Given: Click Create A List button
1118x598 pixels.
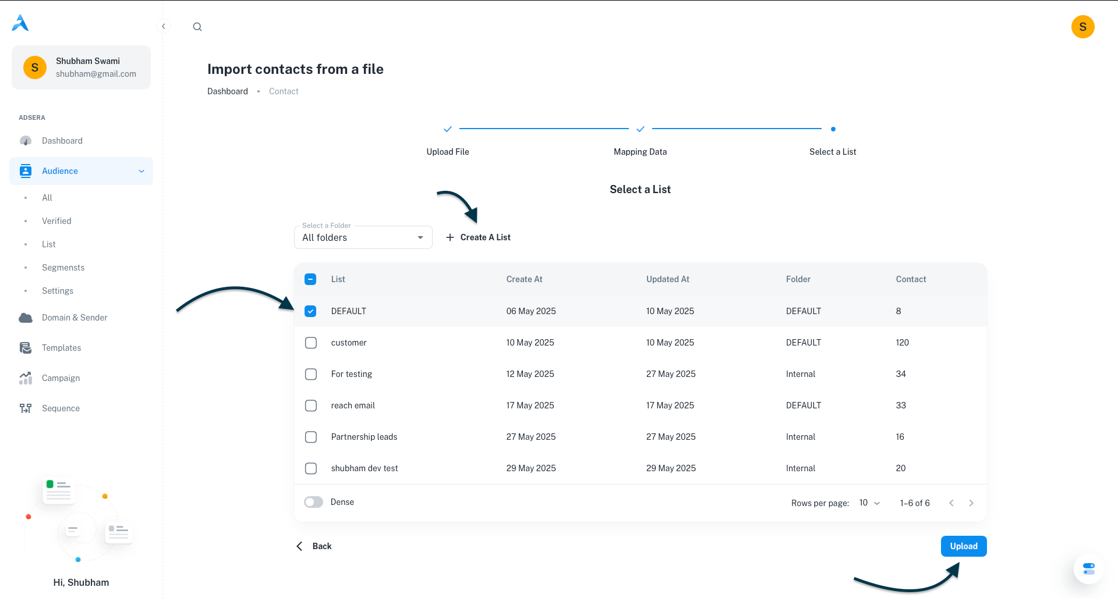Looking at the screenshot, I should (478, 237).
